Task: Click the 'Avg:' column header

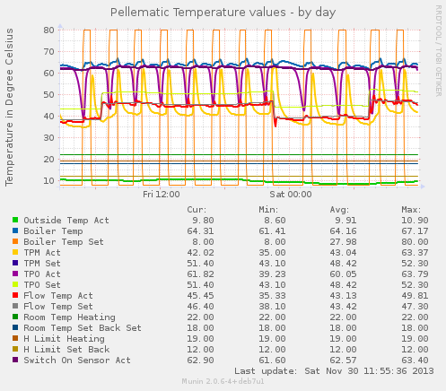Action: 339,210
